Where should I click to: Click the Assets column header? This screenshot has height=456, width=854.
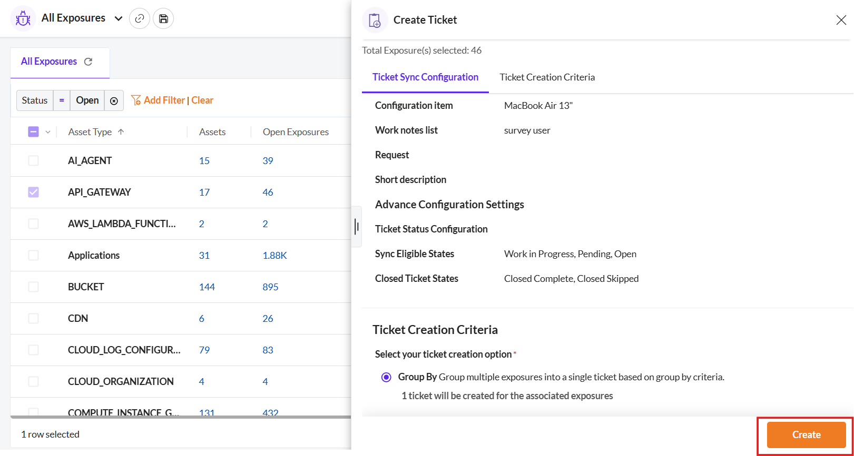pyautogui.click(x=212, y=132)
